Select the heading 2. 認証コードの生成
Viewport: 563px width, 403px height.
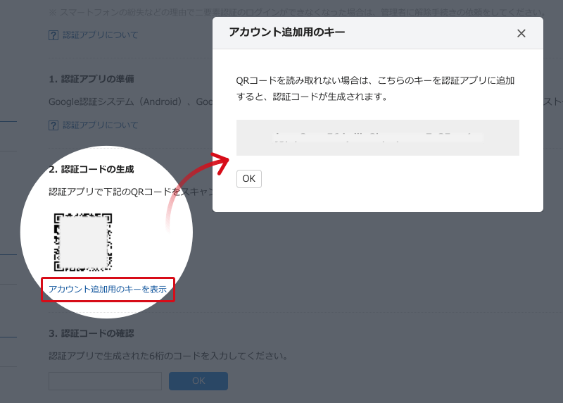click(91, 169)
